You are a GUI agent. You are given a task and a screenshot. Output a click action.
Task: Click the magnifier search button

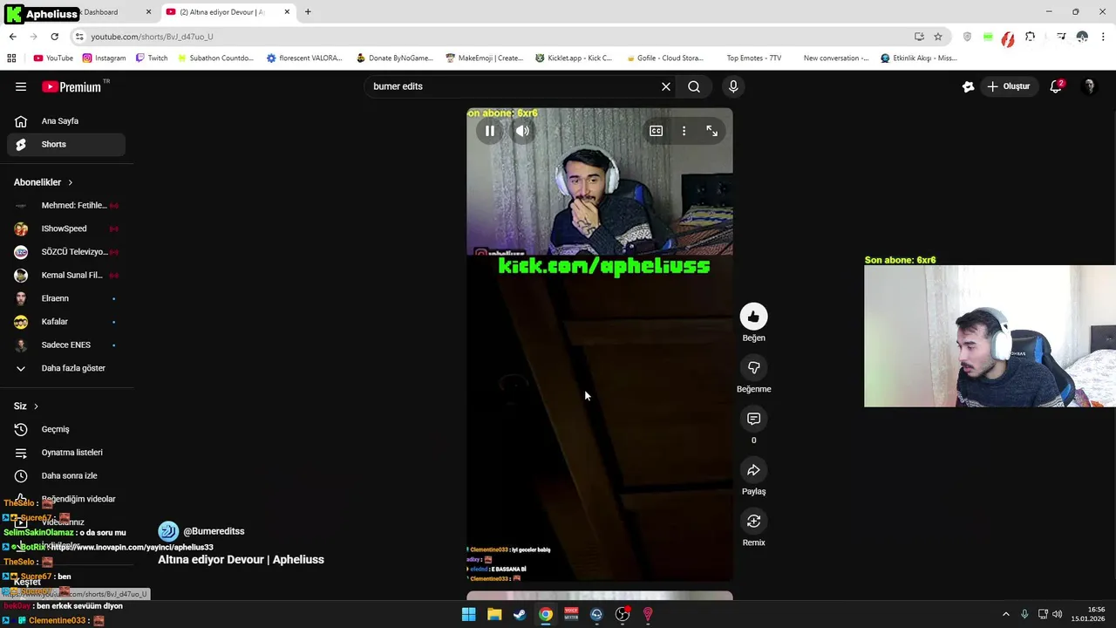point(694,86)
